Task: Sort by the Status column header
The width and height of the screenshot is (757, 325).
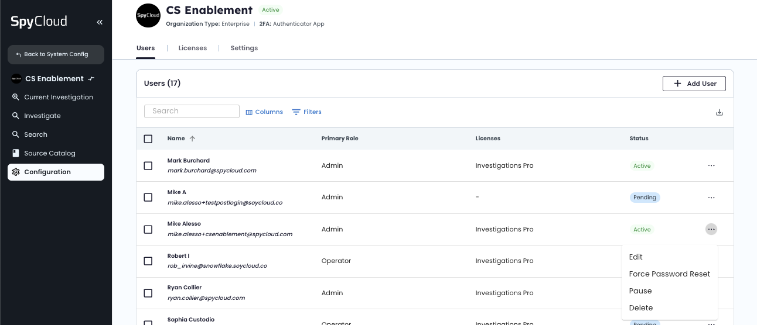Action: click(639, 139)
